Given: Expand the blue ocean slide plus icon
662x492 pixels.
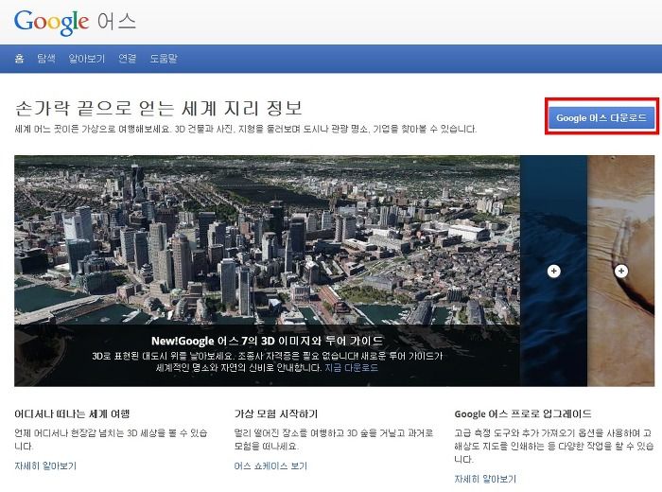Looking at the screenshot, I should [553, 271].
